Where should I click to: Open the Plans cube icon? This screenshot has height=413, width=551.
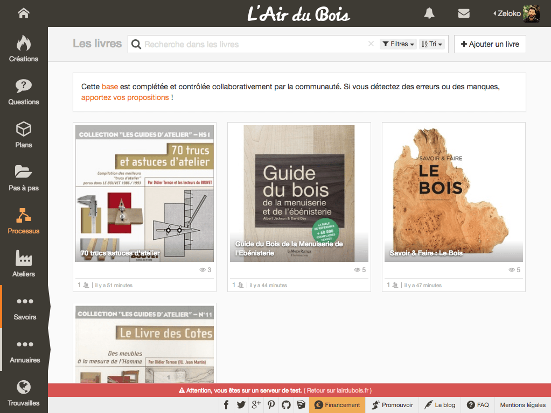pos(24,129)
